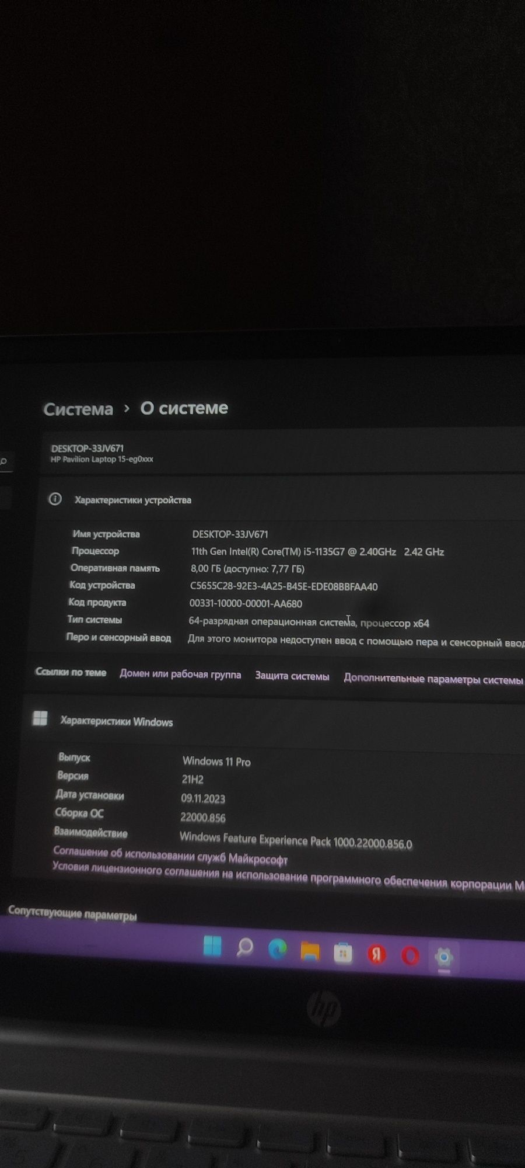Launch Opera browser from taskbar
Viewport: 525px width, 1168px height.
click(410, 956)
